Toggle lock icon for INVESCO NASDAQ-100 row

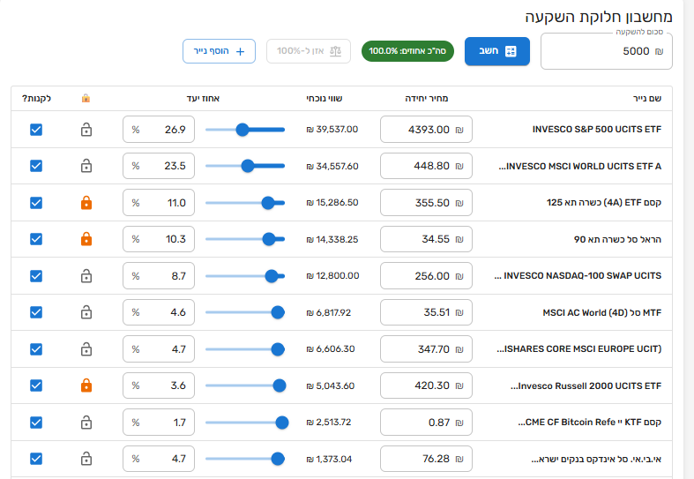[x=86, y=276]
